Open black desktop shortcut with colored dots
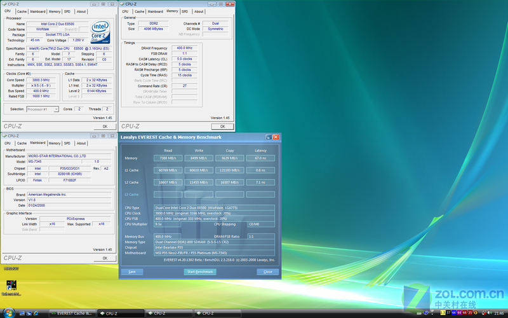This screenshot has width=508, height=318. pos(11,285)
